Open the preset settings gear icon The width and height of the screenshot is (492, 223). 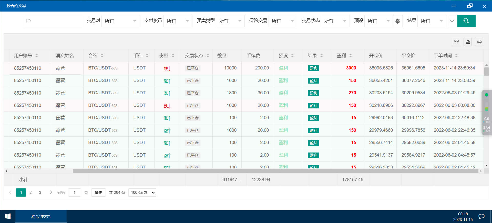pos(397,21)
